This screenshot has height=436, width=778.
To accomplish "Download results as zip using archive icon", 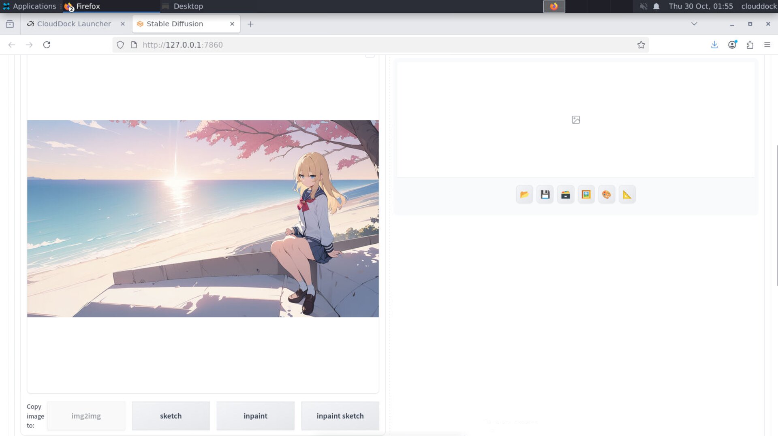I will tap(566, 194).
